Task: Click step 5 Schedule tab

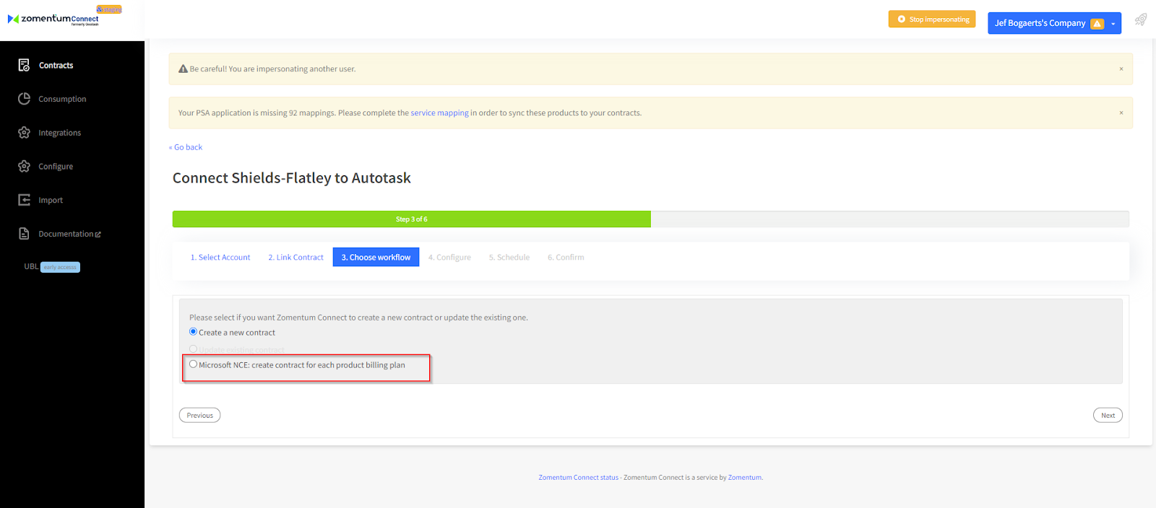Action: coord(509,257)
